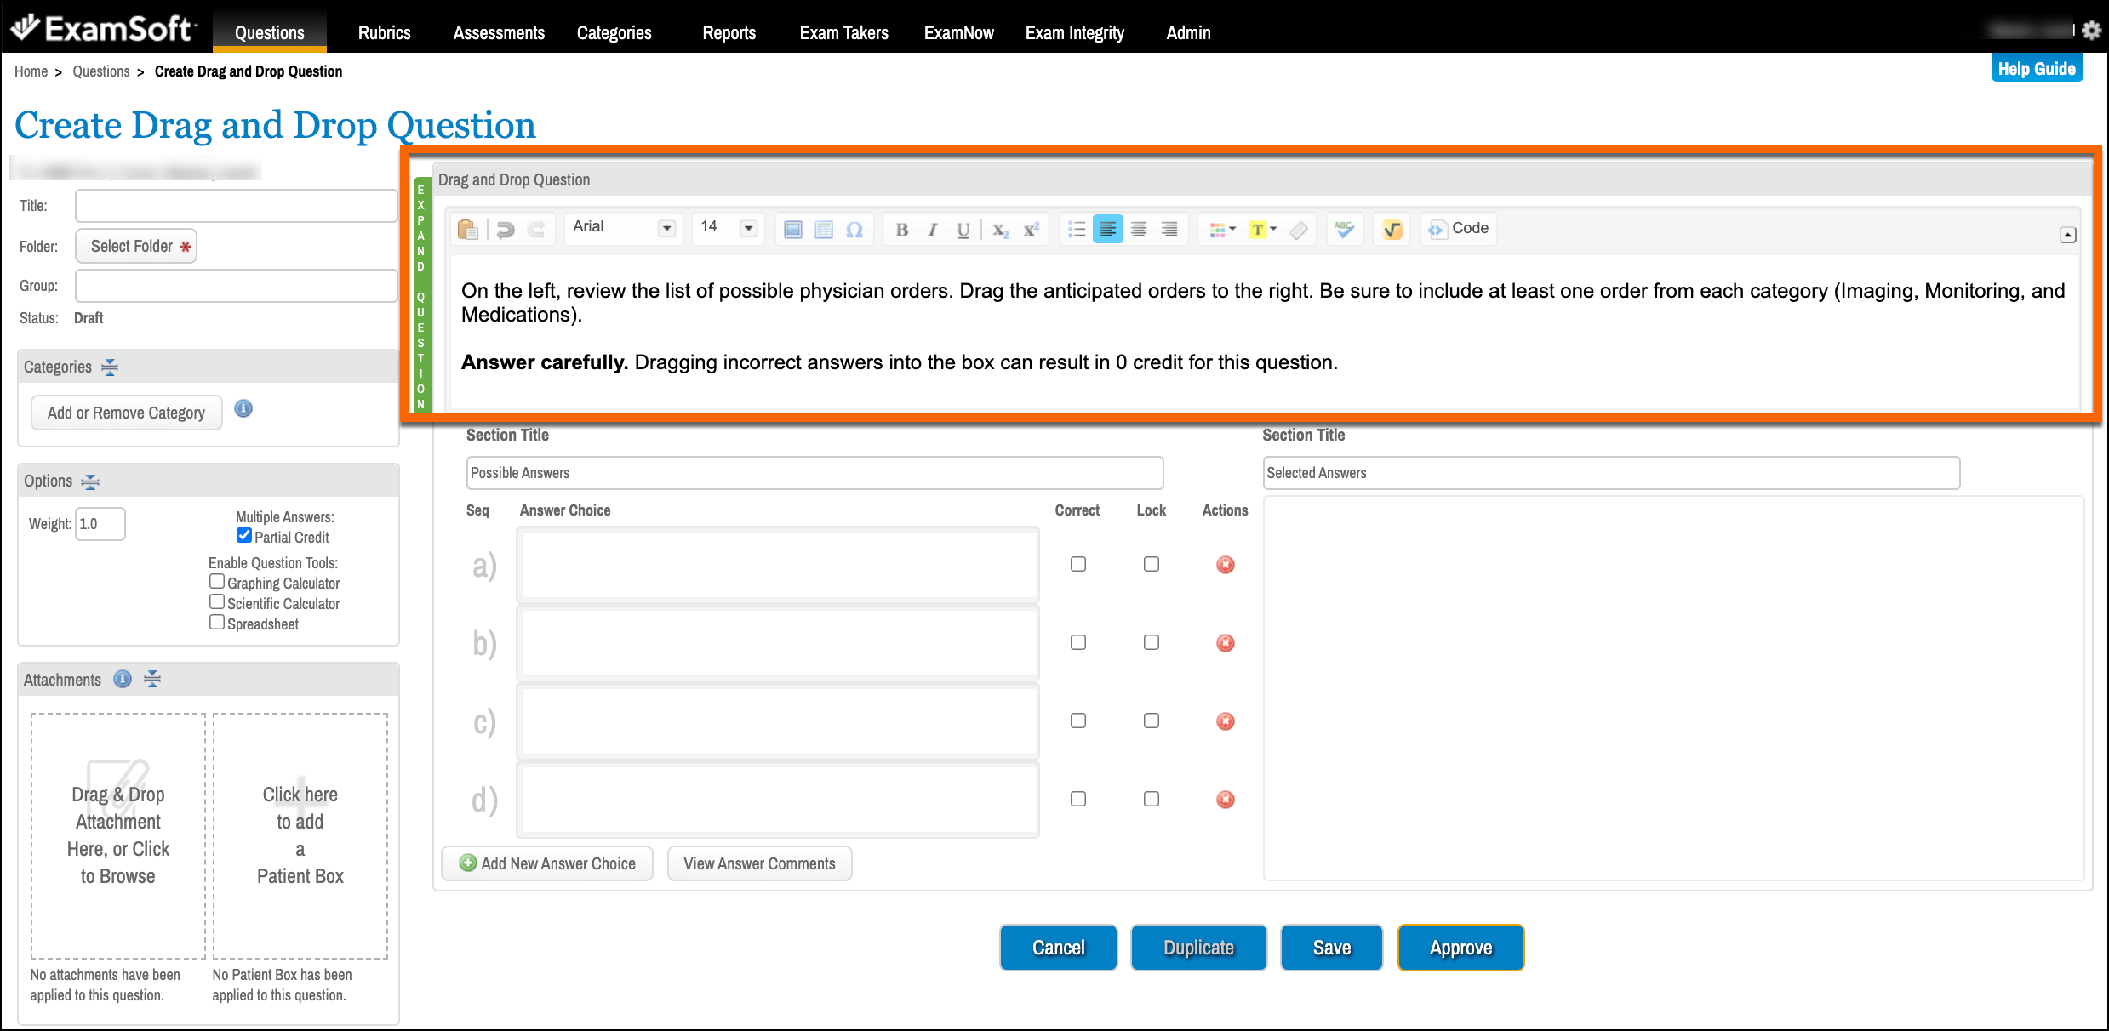Enable the Scientific Calculator checkbox
The height and width of the screenshot is (1031, 2109).
pos(217,602)
